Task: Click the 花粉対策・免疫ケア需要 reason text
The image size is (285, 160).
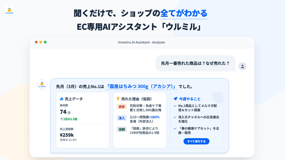Action: click(x=146, y=108)
